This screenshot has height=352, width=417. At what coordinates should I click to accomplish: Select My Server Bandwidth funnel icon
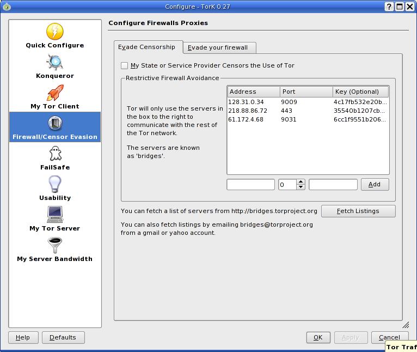(55, 245)
